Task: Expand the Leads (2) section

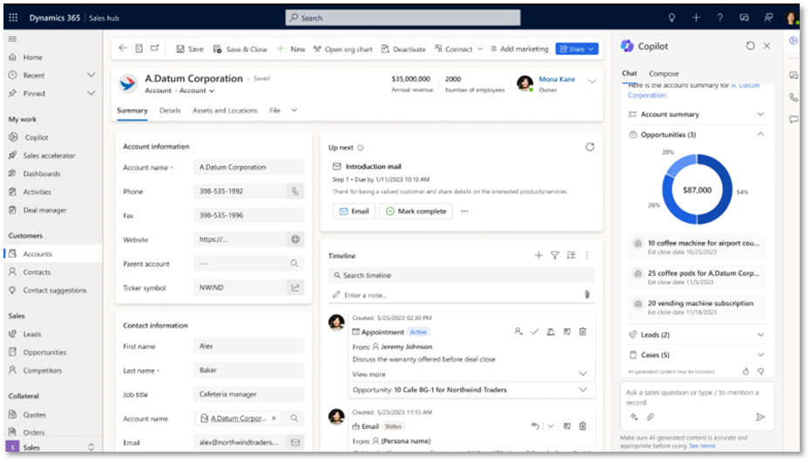Action: click(x=760, y=335)
